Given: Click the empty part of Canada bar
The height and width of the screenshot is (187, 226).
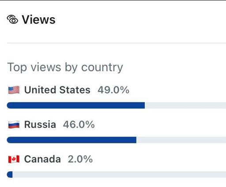Looking at the screenshot, I should coord(119,175).
